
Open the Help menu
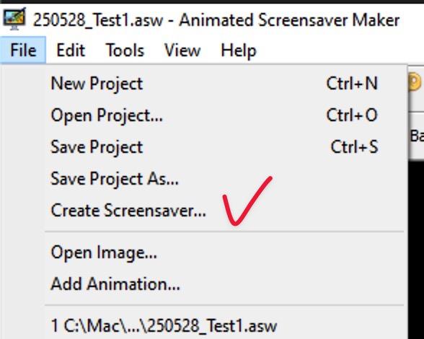[239, 50]
